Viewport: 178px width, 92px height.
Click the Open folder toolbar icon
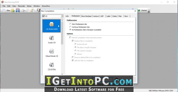point(13,10)
